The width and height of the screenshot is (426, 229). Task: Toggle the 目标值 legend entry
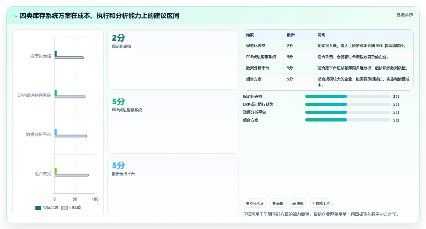click(71, 208)
